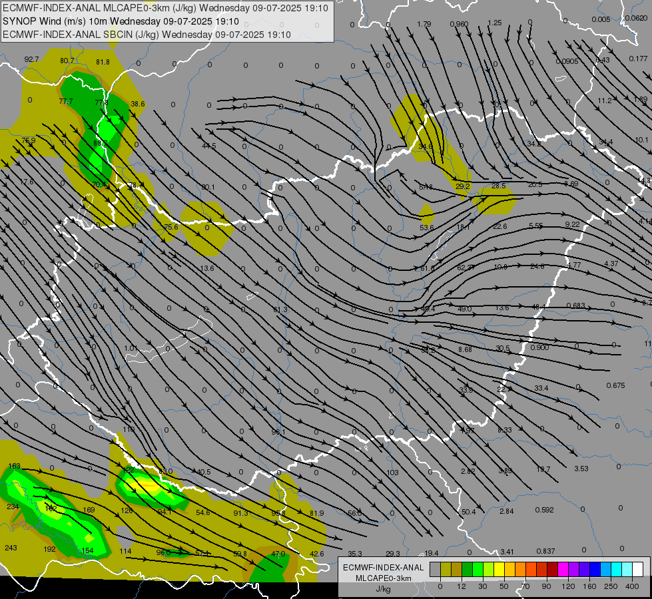Select the dark green legend swatch
652x599 pixels.
point(468,570)
